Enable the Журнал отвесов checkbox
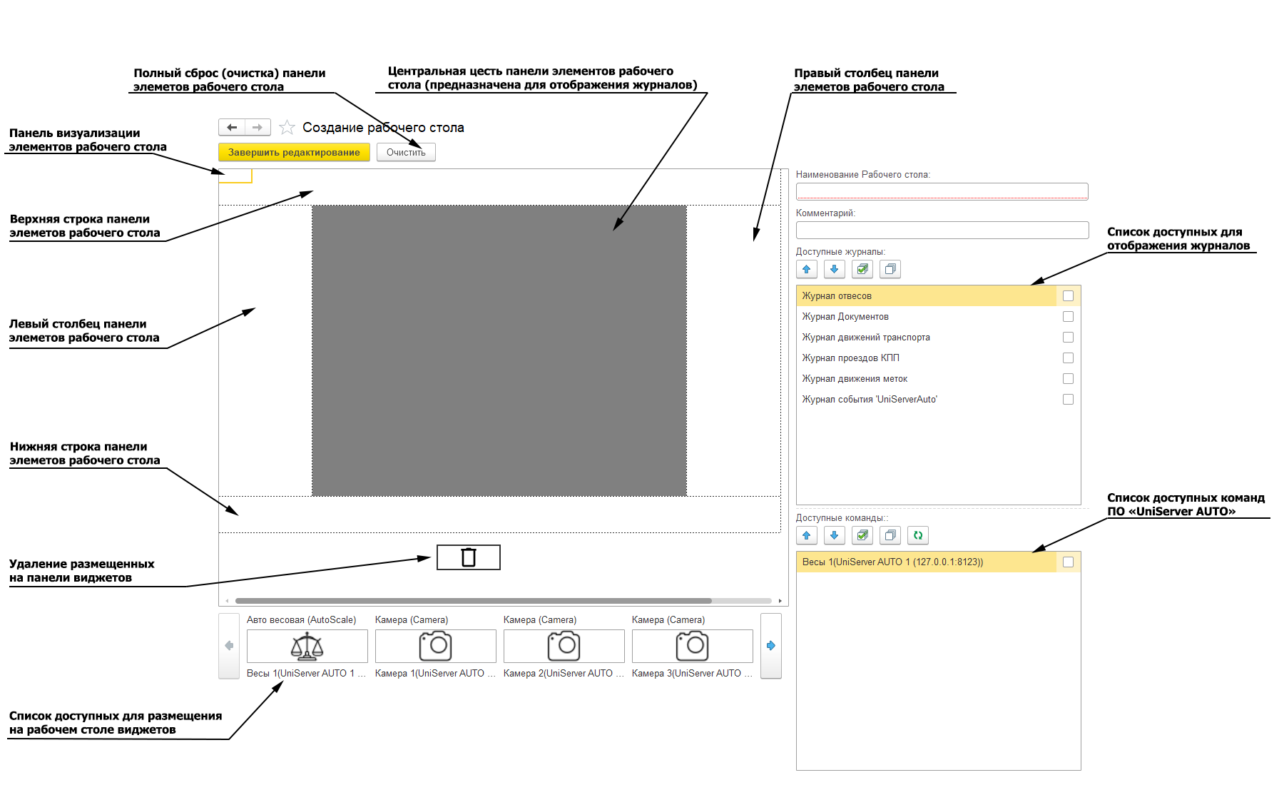The width and height of the screenshot is (1284, 800). pos(1068,296)
